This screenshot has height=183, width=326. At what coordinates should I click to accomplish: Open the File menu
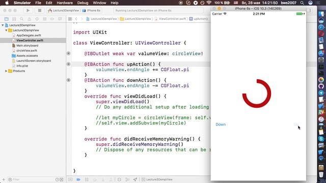38,3
